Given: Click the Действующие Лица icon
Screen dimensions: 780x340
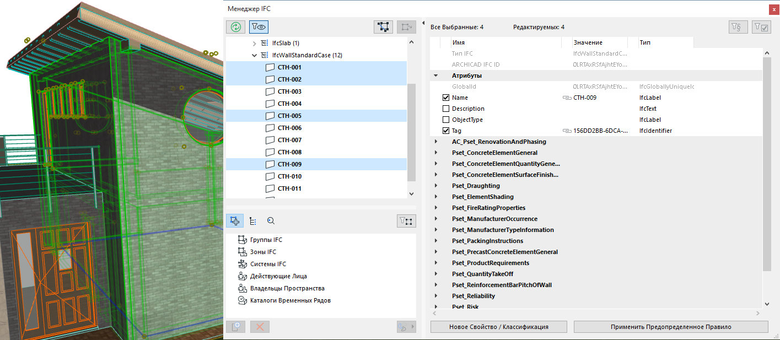Looking at the screenshot, I should pyautogui.click(x=241, y=276).
